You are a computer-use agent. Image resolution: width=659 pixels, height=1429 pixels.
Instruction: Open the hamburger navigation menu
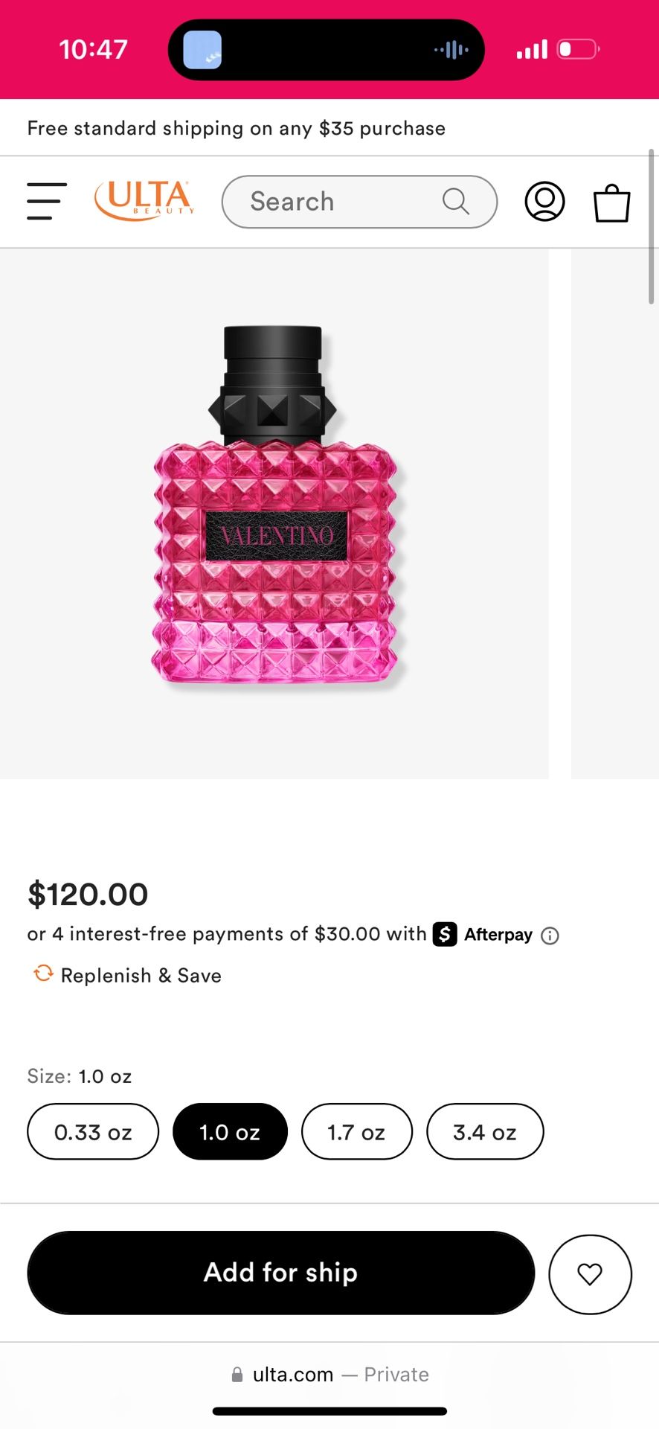(46, 201)
